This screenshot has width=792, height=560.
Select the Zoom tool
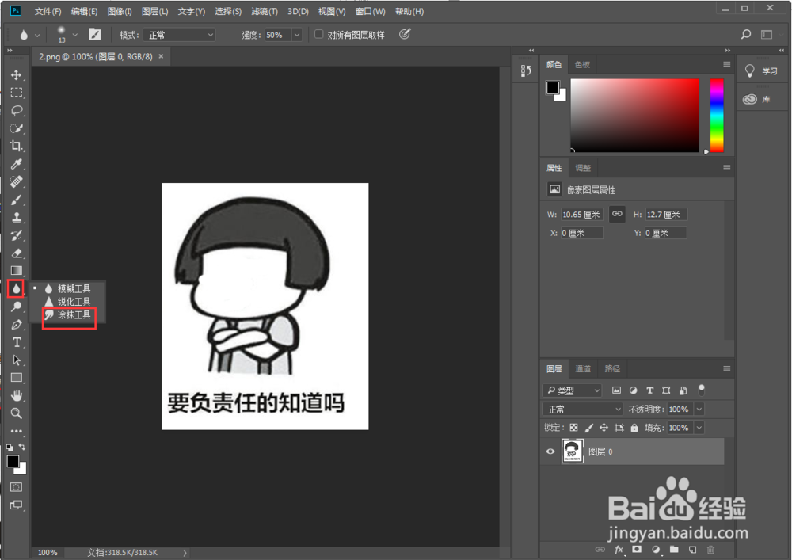[16, 413]
